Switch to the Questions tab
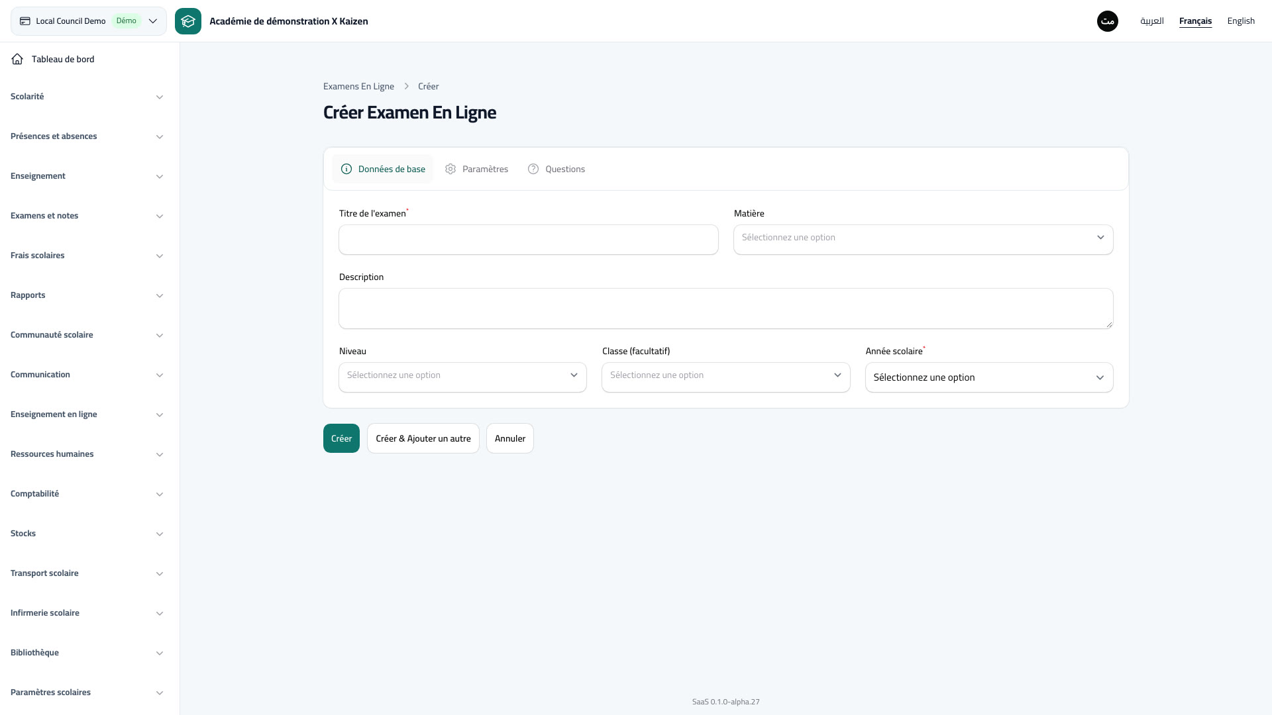The image size is (1272, 715). click(x=556, y=169)
